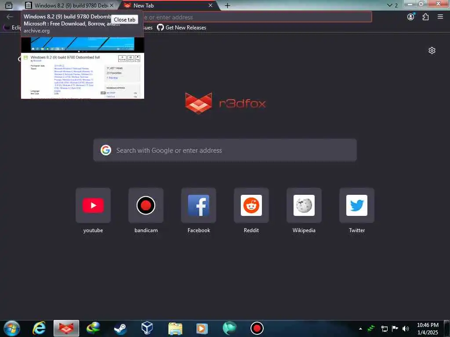The width and height of the screenshot is (450, 337).
Task: Launch Internet Explorer from the taskbar
Action: coord(39,328)
